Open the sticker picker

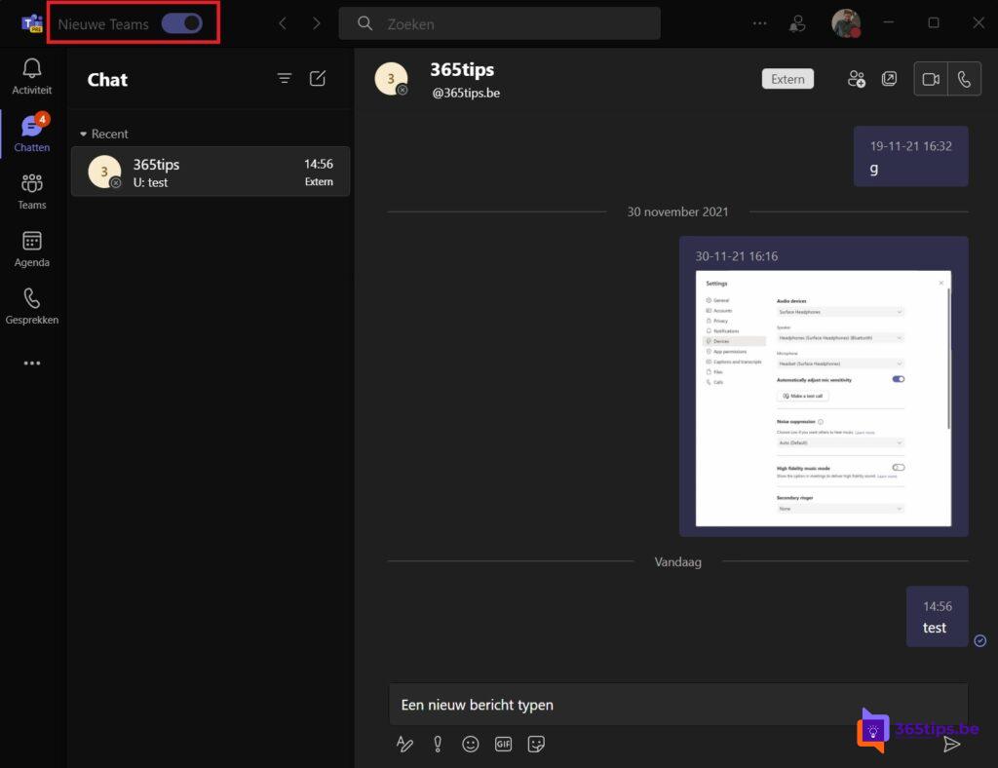tap(536, 744)
